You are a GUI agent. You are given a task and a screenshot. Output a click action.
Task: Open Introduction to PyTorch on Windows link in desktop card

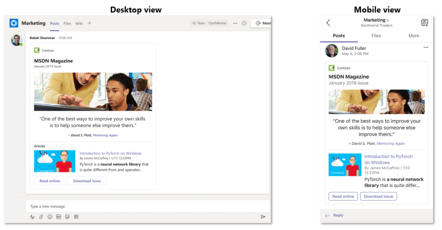click(110, 153)
